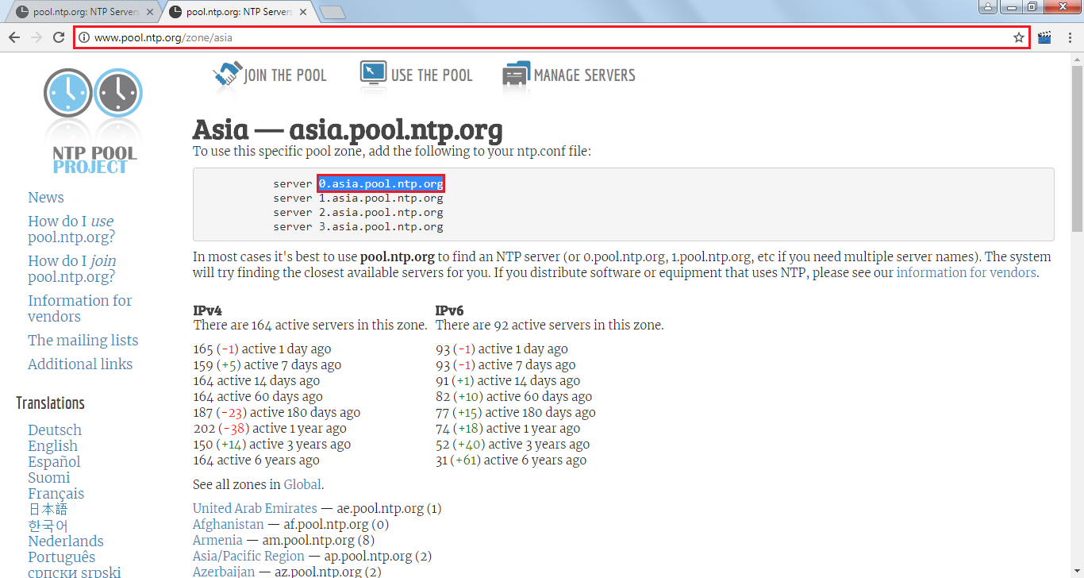This screenshot has width=1084, height=578.
Task: Open Additional links in sidebar
Action: [80, 364]
